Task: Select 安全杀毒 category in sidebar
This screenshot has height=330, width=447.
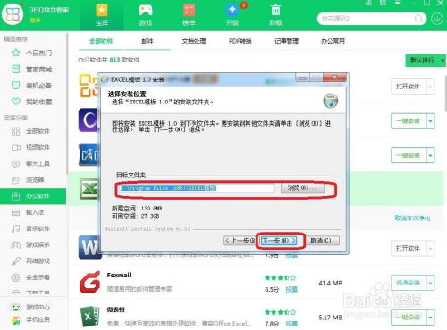Action: pos(30,277)
